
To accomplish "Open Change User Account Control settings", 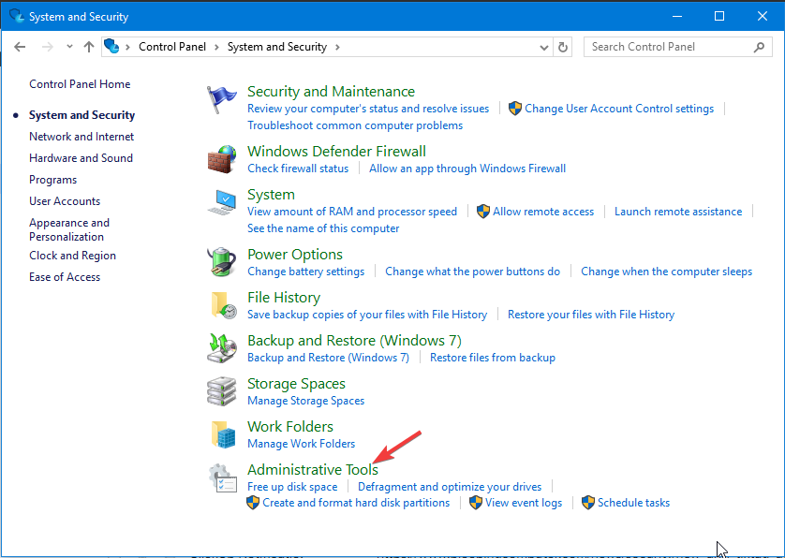I will [x=619, y=109].
